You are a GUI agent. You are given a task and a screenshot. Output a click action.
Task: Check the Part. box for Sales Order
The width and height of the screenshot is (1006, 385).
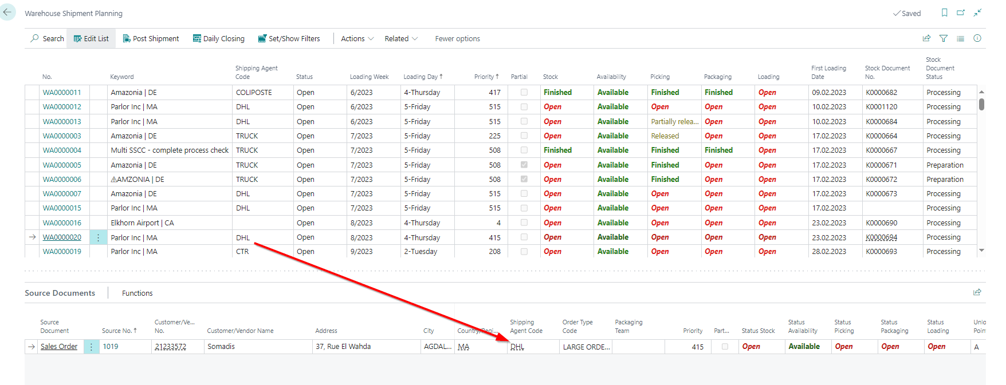(725, 347)
